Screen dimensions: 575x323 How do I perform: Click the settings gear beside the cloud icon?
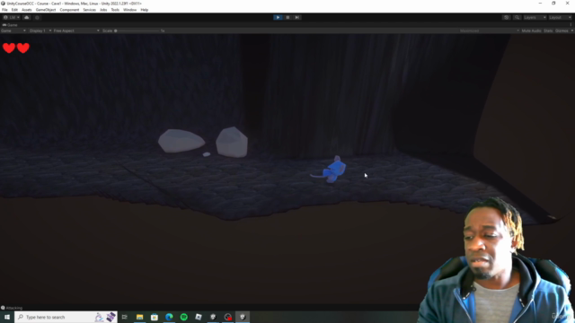coord(37,17)
